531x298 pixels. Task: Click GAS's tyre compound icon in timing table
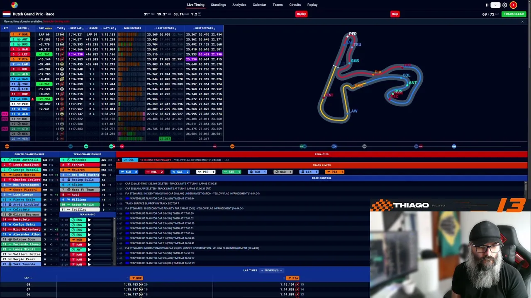tap(62, 79)
